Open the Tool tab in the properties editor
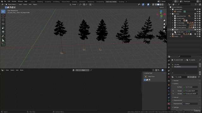Screen dimensions: 202x113 (169, 60)
